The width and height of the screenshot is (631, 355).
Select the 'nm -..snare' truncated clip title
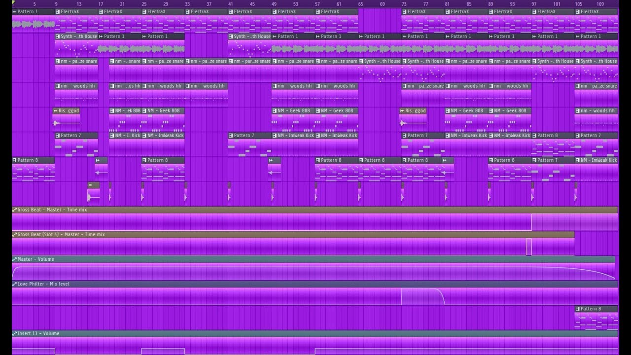click(128, 61)
